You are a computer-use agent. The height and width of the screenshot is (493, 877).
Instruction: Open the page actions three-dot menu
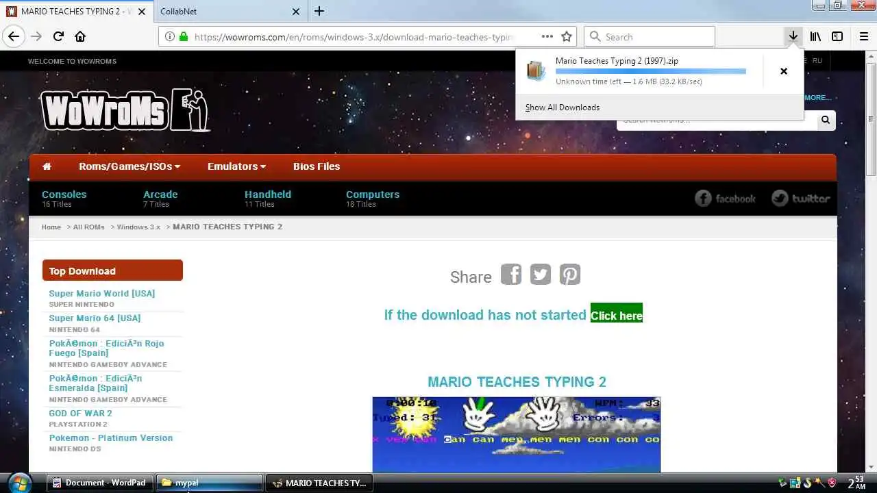point(547,36)
